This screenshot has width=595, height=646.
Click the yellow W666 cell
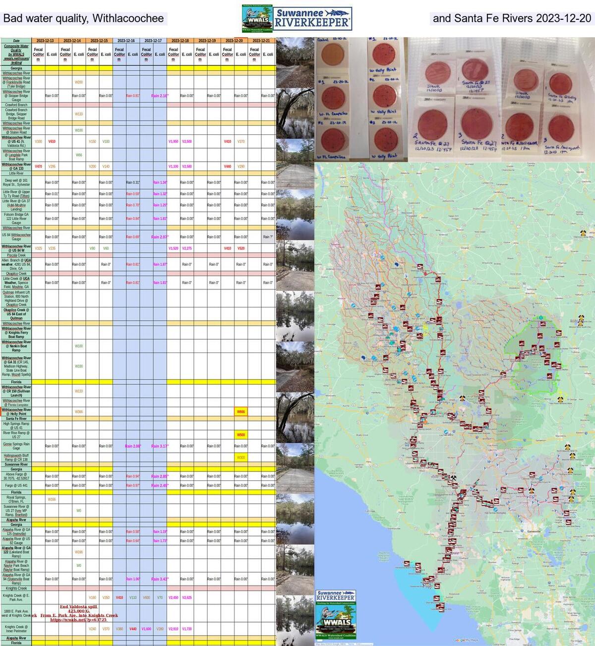241,412
